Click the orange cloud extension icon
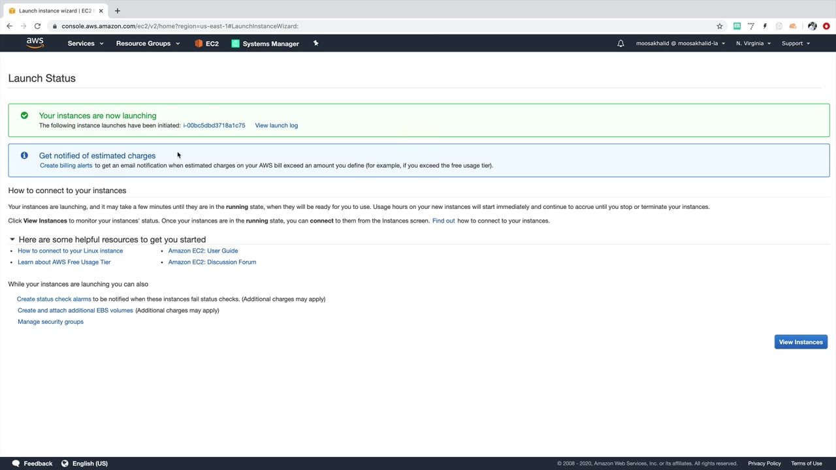 (x=793, y=26)
